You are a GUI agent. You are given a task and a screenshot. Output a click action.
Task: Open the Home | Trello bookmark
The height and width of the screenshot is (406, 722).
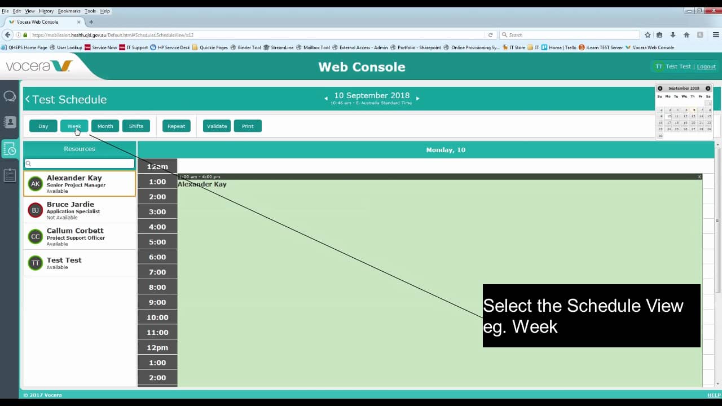(558, 47)
